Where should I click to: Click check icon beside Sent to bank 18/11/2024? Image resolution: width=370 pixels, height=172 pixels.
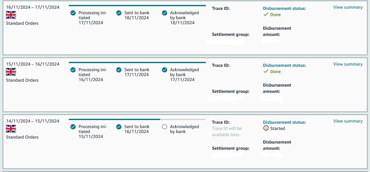click(119, 13)
